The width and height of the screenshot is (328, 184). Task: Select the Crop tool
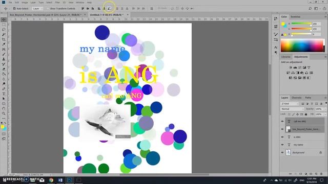click(4, 39)
